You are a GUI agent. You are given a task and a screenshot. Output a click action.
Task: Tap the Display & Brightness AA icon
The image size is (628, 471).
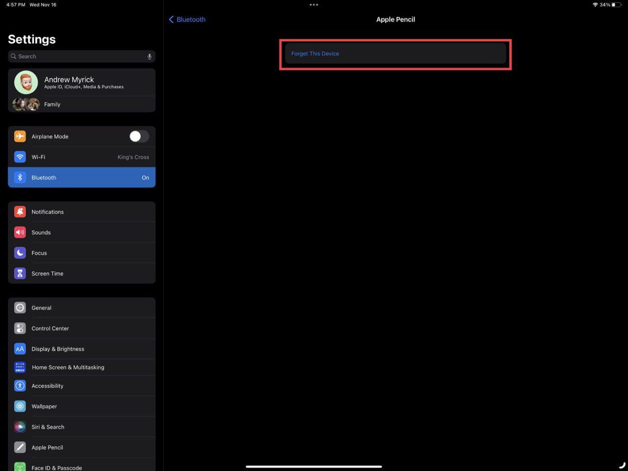coord(20,349)
